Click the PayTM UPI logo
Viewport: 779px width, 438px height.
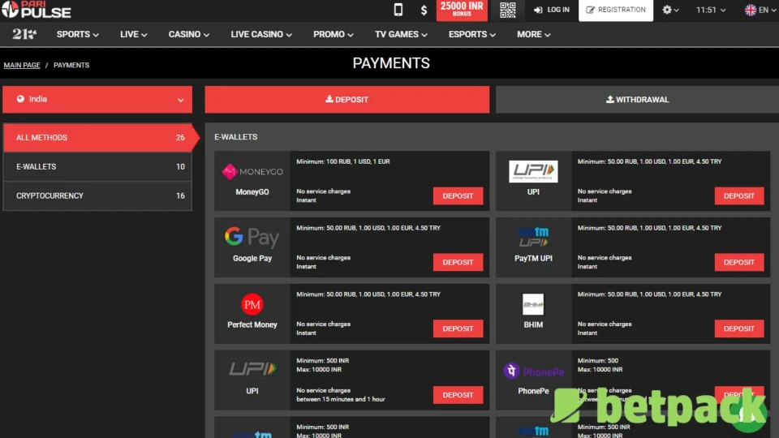533,238
